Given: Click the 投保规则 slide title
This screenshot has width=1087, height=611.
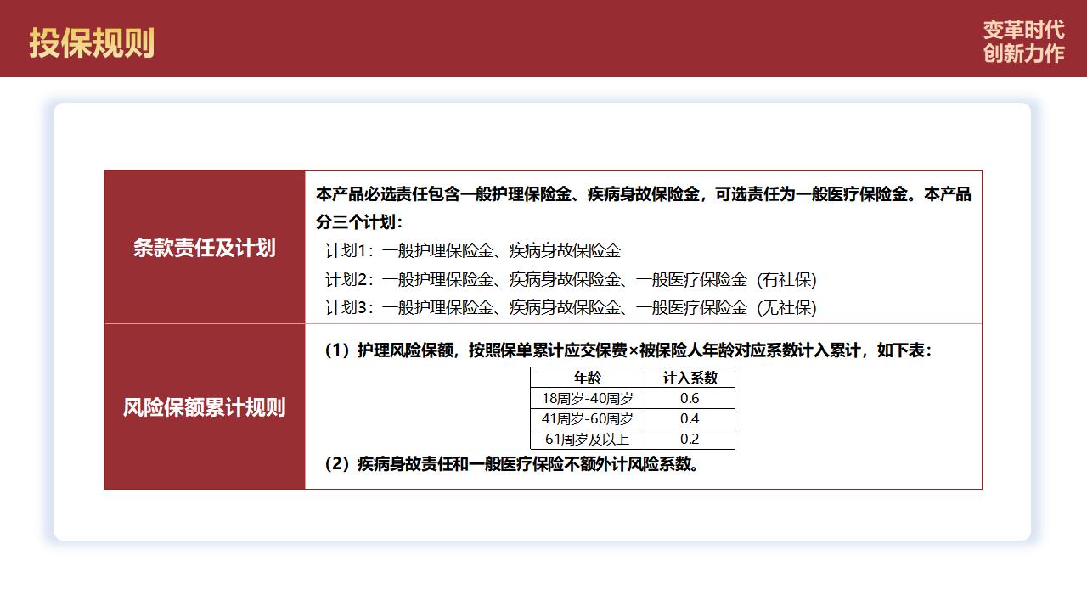Looking at the screenshot, I should pyautogui.click(x=92, y=42).
